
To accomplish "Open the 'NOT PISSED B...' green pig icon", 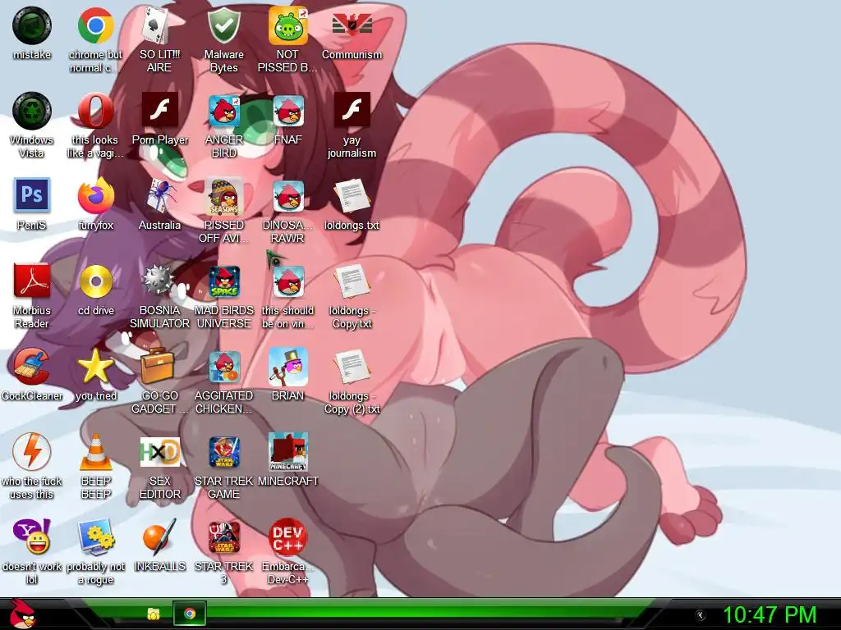I will [288, 25].
